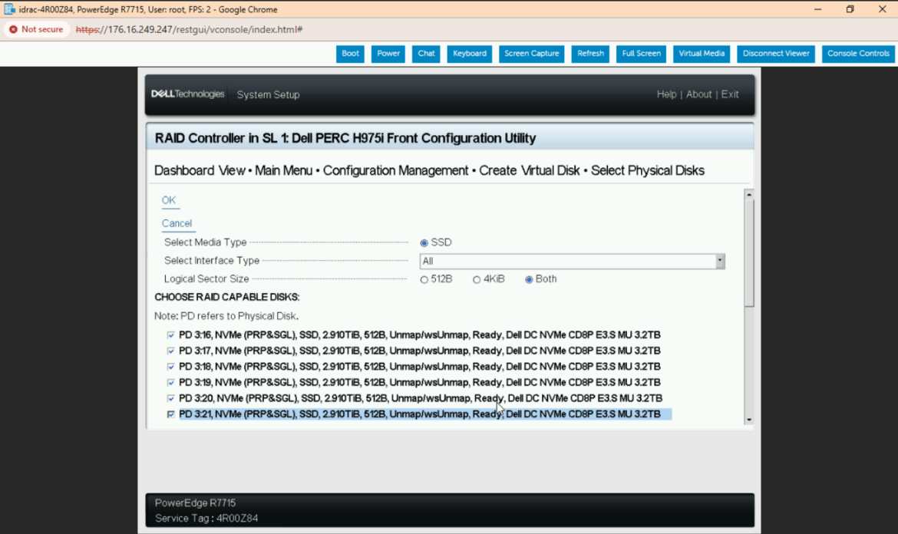The image size is (898, 534).
Task: Click the Boot console button
Action: (350, 54)
